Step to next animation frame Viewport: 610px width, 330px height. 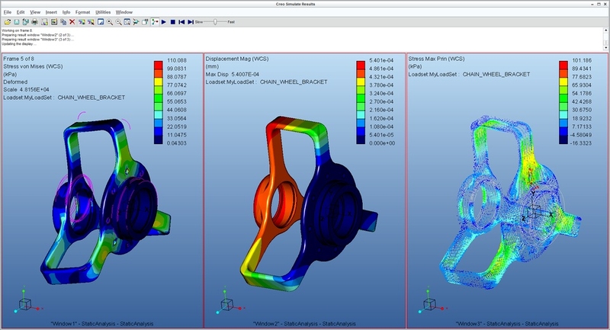(191, 22)
